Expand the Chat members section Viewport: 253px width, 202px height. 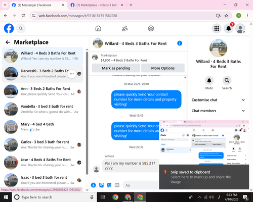pyautogui.click(x=218, y=111)
